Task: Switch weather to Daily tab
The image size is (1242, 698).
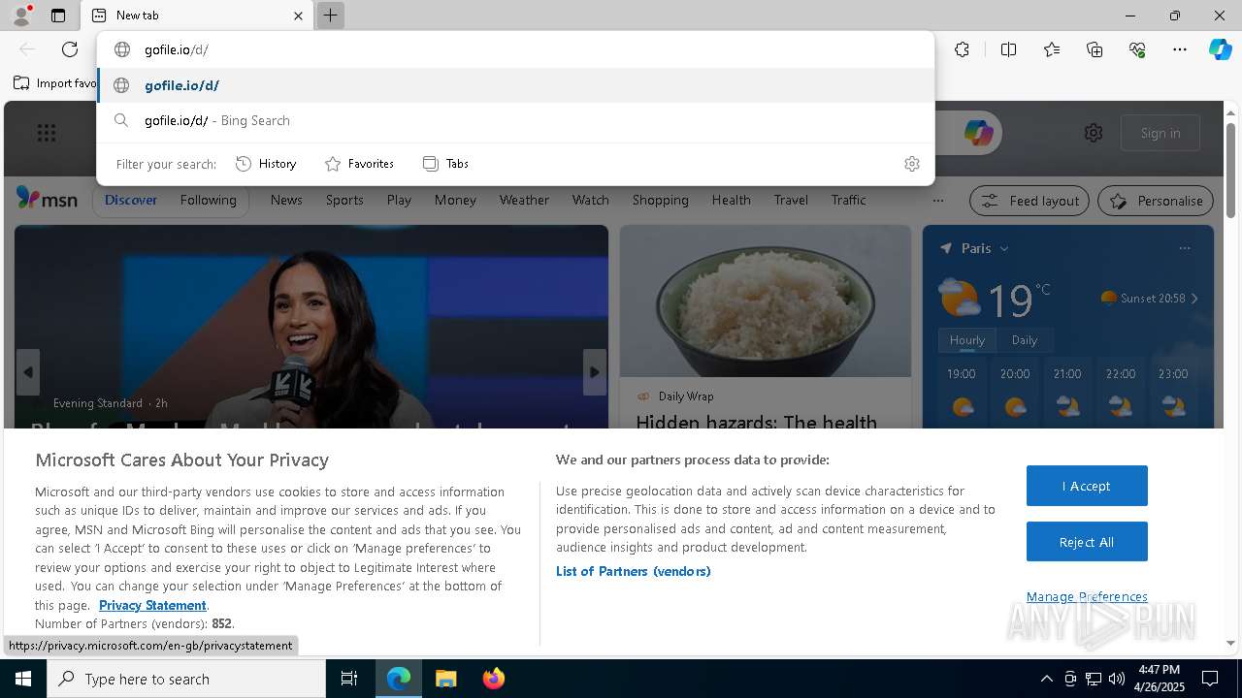Action: (x=1024, y=340)
